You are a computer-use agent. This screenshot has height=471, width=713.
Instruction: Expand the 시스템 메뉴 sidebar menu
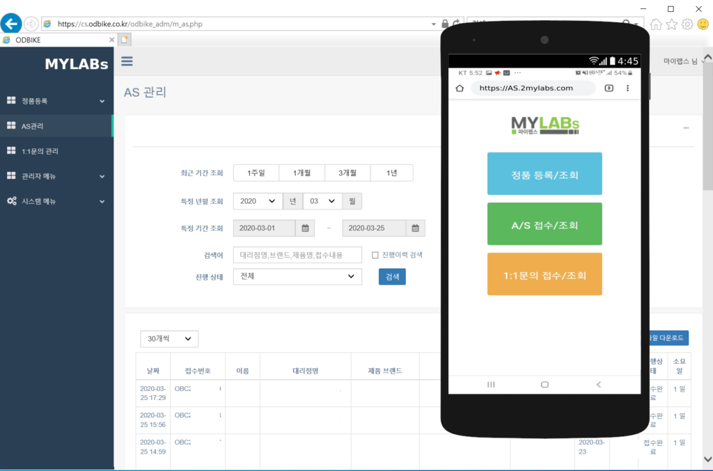[x=102, y=201]
